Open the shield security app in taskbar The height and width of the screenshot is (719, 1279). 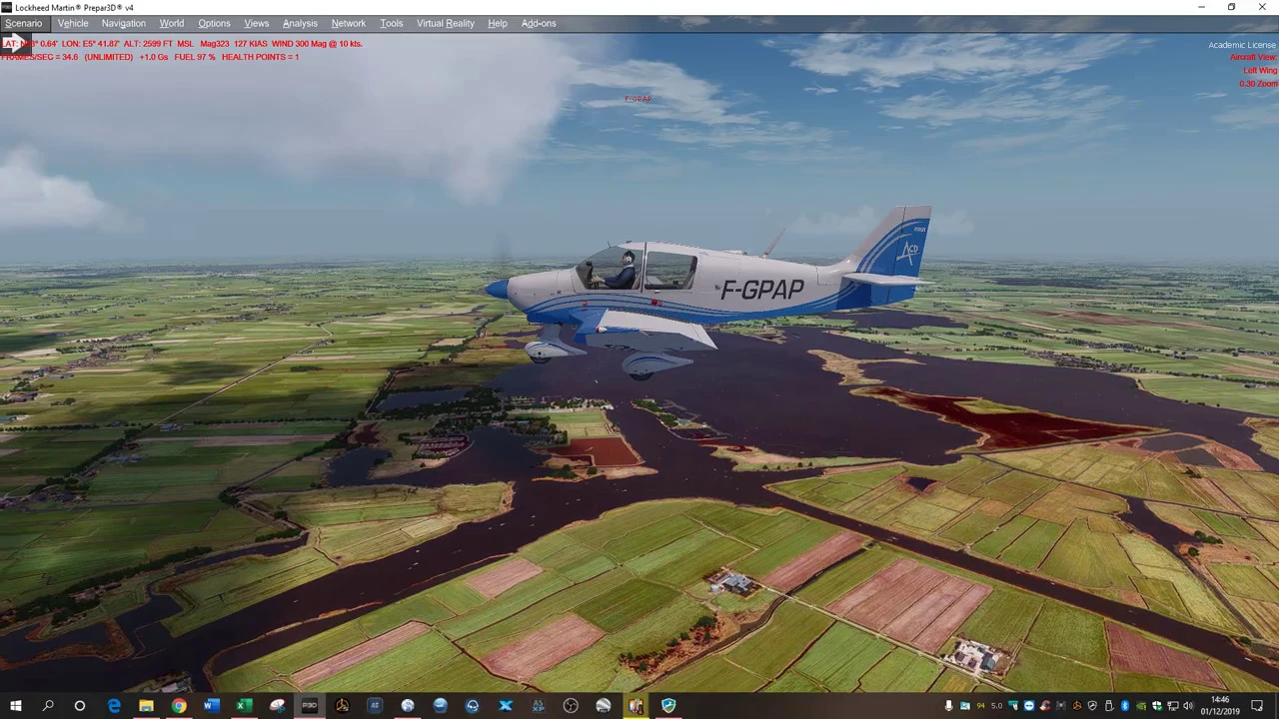point(668,707)
